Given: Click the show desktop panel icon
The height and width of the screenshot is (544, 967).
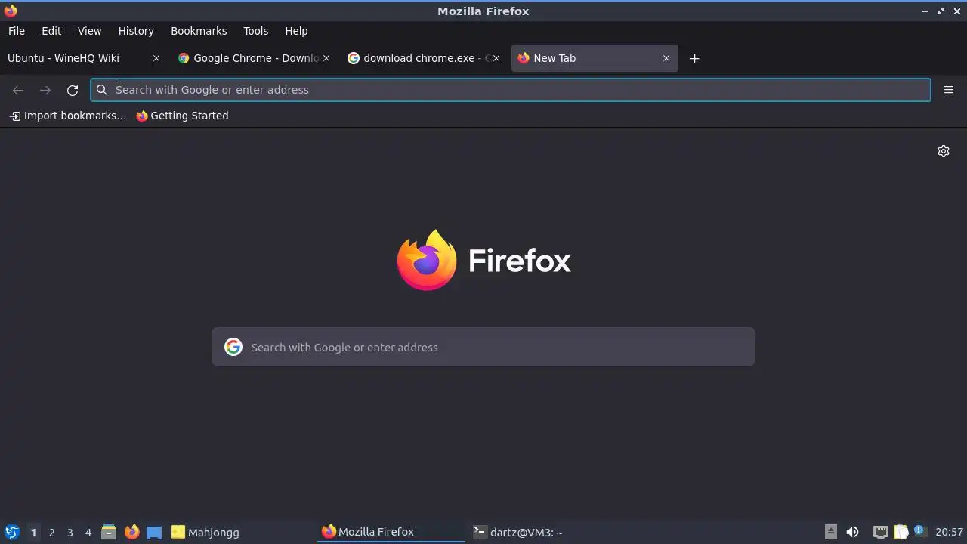Looking at the screenshot, I should [154, 532].
